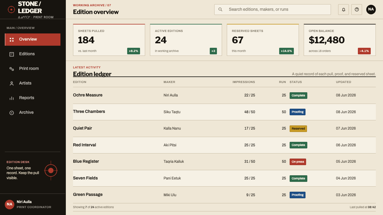This screenshot has height=215, width=383.
Task: Select the Print room sidebar icon
Action: (12, 69)
